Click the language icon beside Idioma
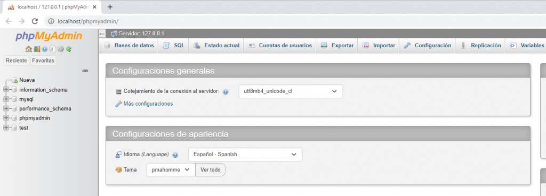This screenshot has width=546, height=196. [119, 155]
